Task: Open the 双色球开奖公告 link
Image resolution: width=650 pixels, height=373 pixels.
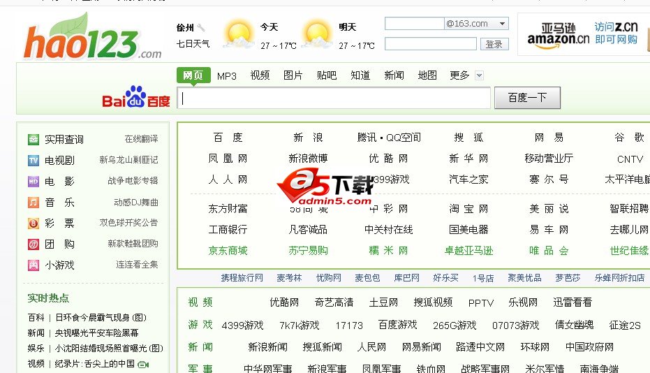Action: pyautogui.click(x=128, y=223)
